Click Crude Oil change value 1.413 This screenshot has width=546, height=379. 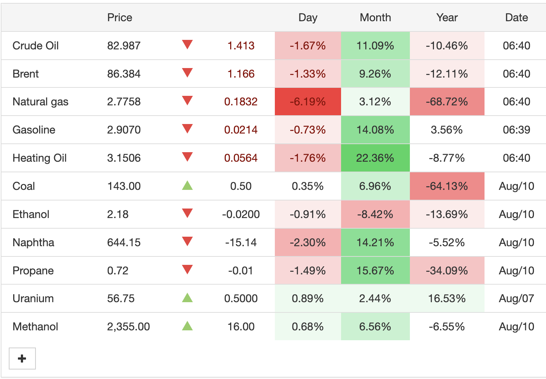tap(241, 46)
